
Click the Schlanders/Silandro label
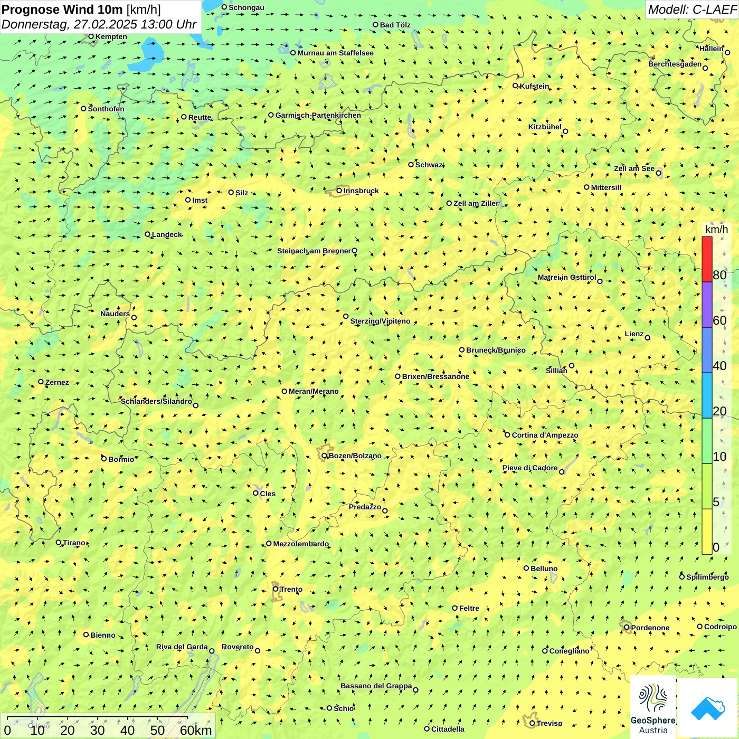[x=156, y=401]
